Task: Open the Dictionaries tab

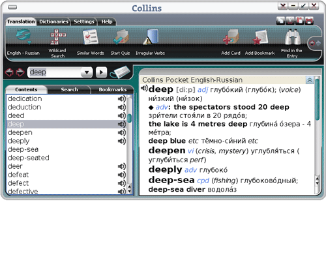Action: tap(53, 22)
